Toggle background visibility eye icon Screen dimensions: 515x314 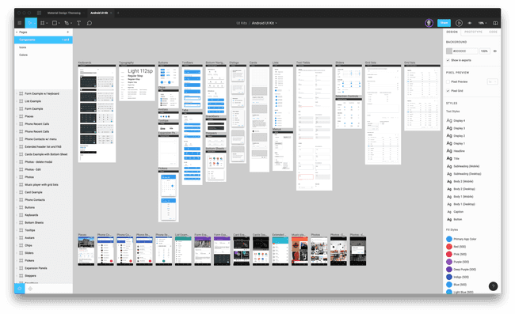495,51
